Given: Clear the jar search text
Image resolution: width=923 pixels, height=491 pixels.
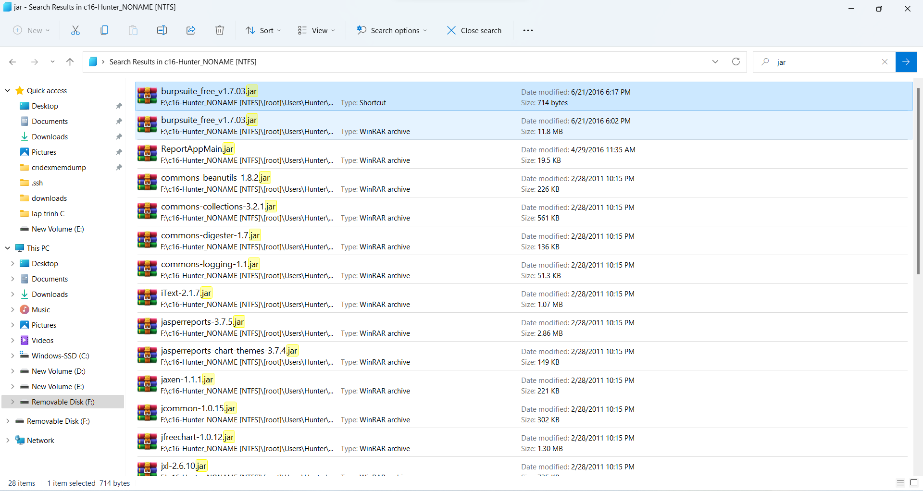Looking at the screenshot, I should tap(885, 62).
